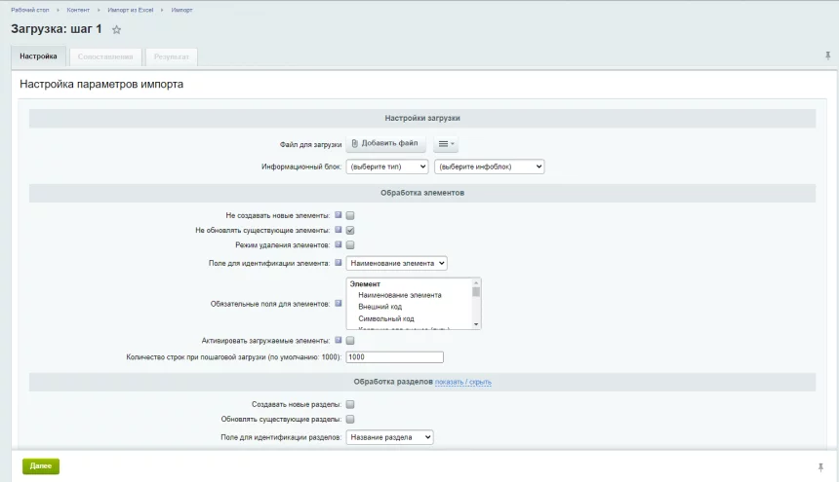The height and width of the screenshot is (482, 839).
Task: Click the rows-per-step field containing 1000
Action: coord(394,356)
